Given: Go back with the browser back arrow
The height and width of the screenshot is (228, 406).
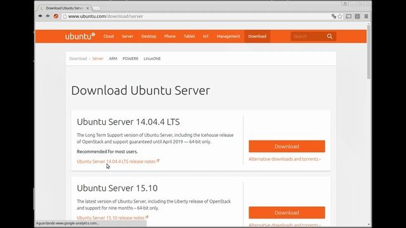Looking at the screenshot, I should tap(40, 16).
